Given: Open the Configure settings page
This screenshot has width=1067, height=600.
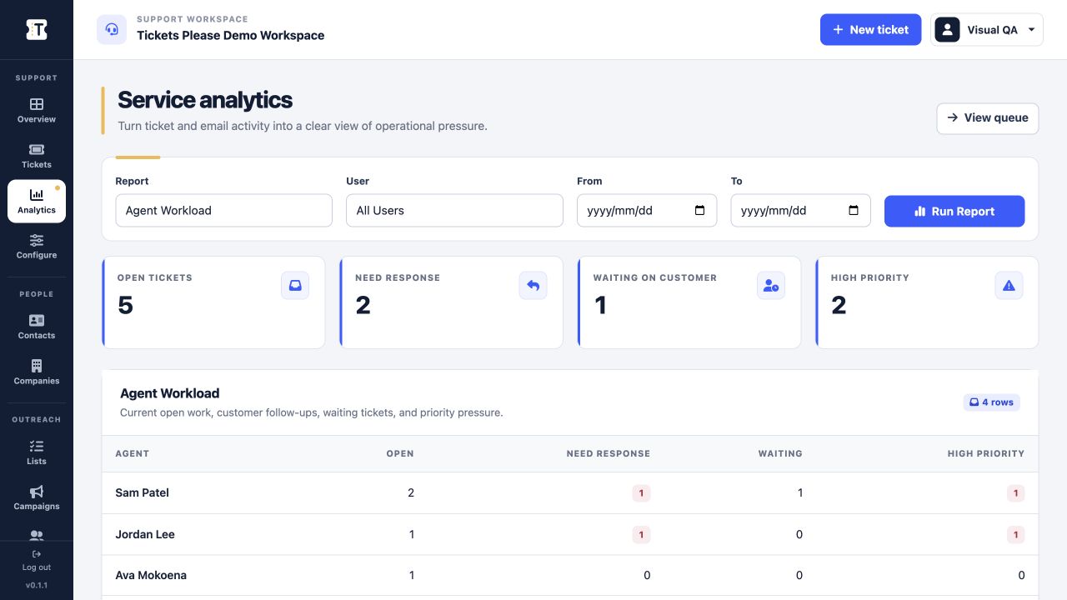Looking at the screenshot, I should 37,246.
